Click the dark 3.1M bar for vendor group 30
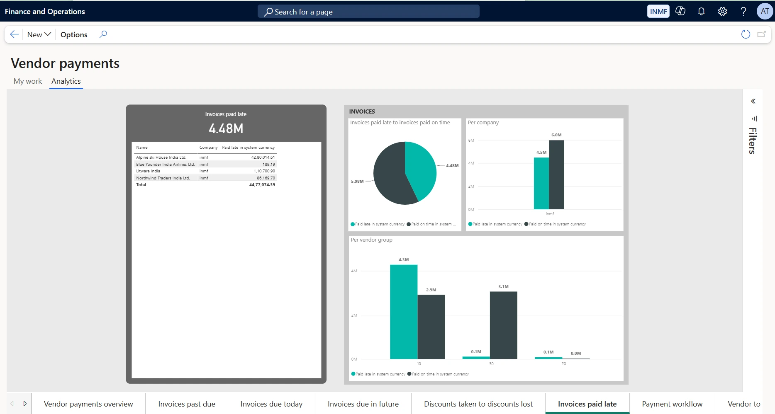Image resolution: width=775 pixels, height=414 pixels. (504, 325)
